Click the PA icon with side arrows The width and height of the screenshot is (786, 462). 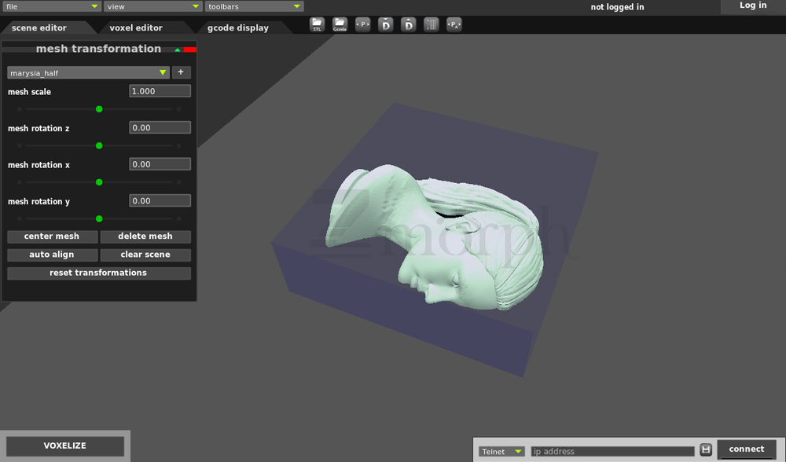point(454,24)
